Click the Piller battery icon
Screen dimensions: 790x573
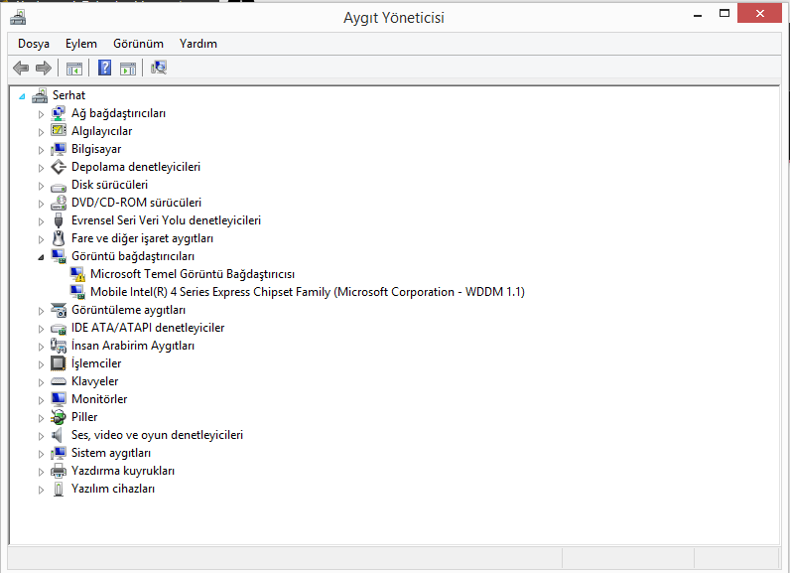point(59,417)
